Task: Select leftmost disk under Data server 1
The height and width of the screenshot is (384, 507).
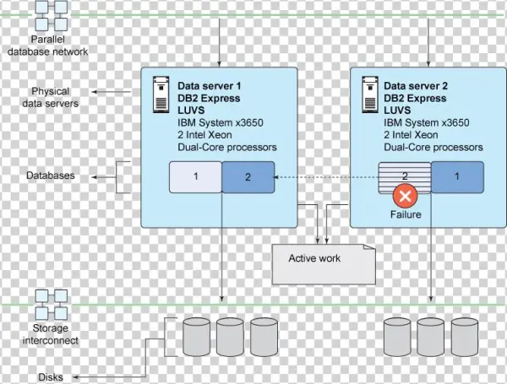Action: (196, 338)
